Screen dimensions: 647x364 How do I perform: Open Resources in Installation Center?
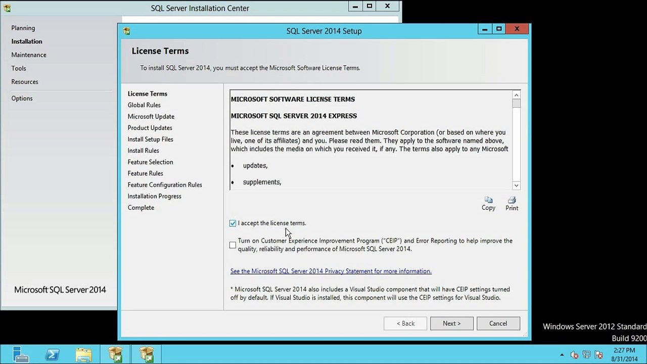(x=25, y=81)
